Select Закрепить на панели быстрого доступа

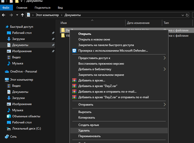pyautogui.click(x=106, y=45)
